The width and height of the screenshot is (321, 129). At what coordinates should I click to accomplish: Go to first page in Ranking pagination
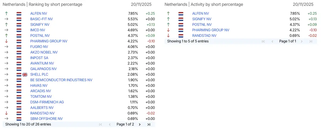click(x=101, y=124)
